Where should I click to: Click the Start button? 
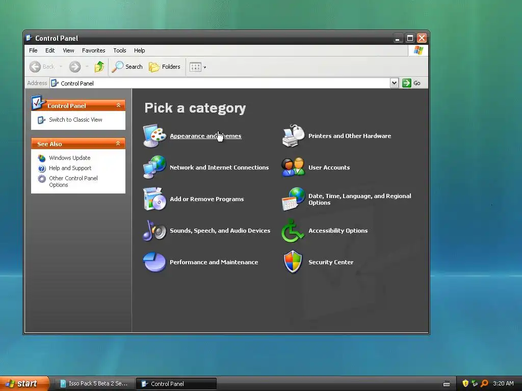[24, 383]
